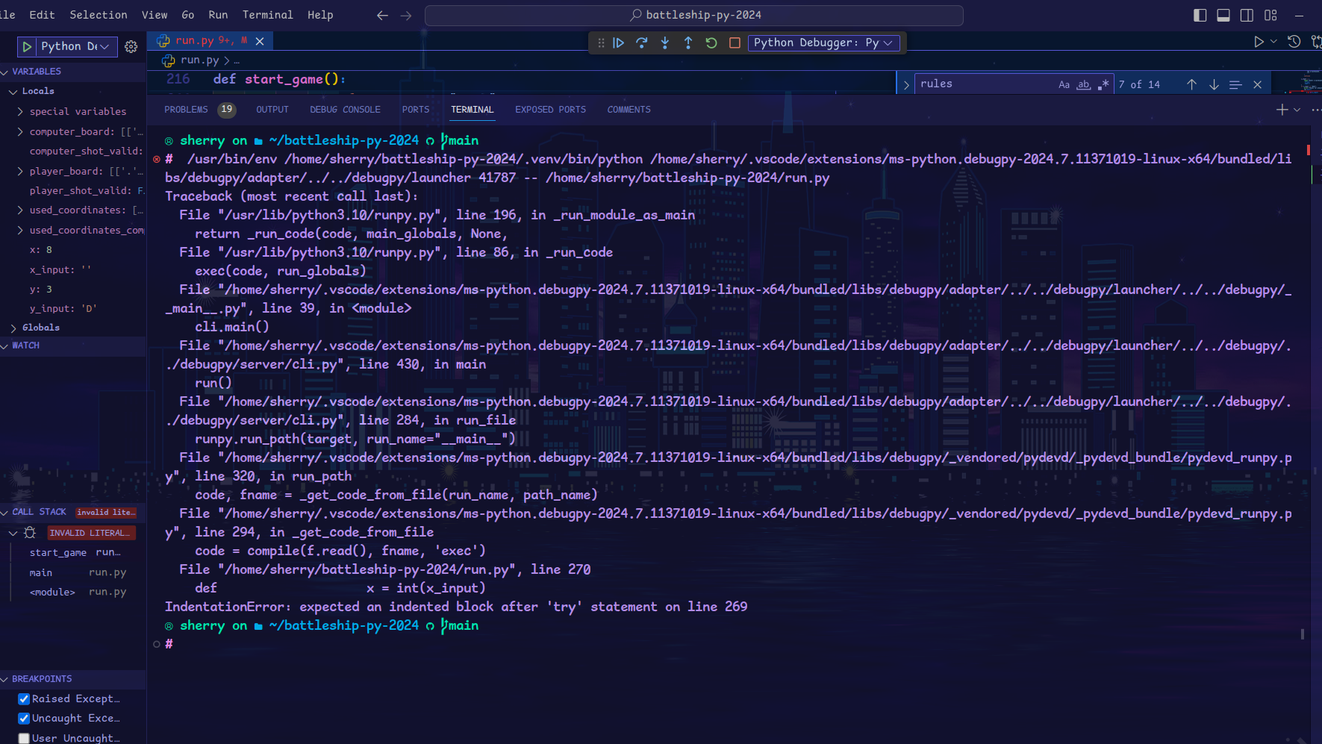The height and width of the screenshot is (744, 1322).
Task: Toggle regular expression in find widget
Action: pyautogui.click(x=1103, y=84)
